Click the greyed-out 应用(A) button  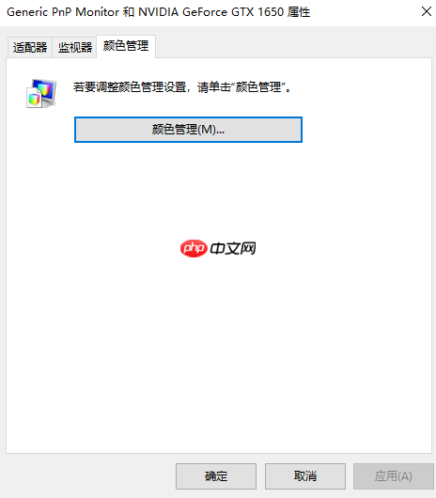tap(394, 475)
